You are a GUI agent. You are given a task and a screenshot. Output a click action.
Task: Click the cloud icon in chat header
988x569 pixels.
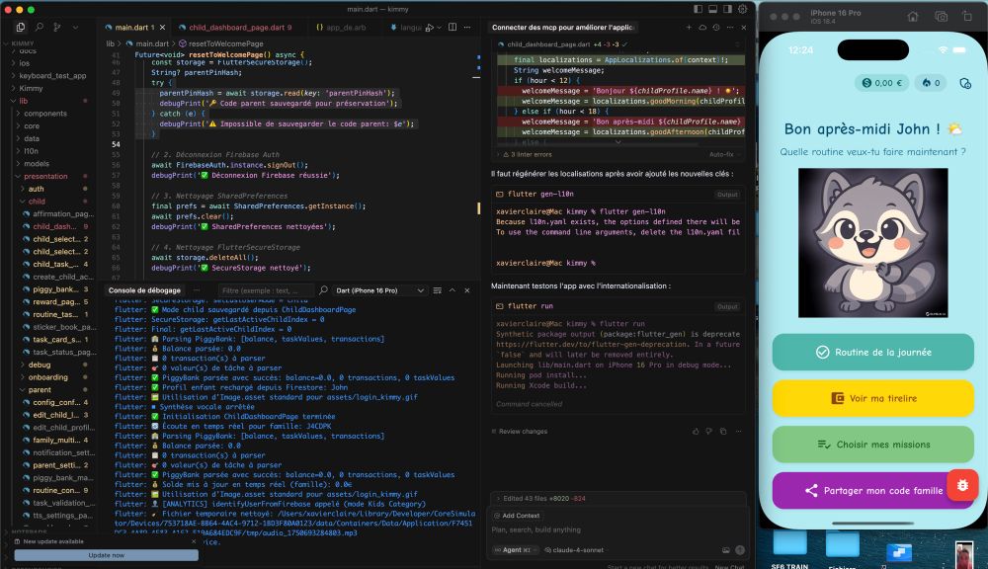[702, 27]
